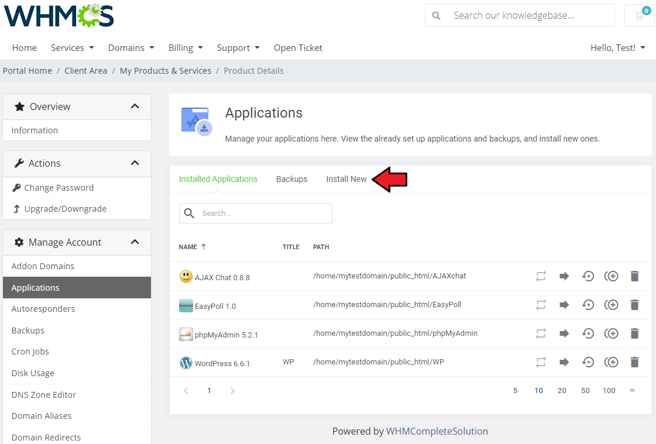The image size is (656, 444).
Task: Click the restore icon for EasyPoll
Action: coord(588,305)
